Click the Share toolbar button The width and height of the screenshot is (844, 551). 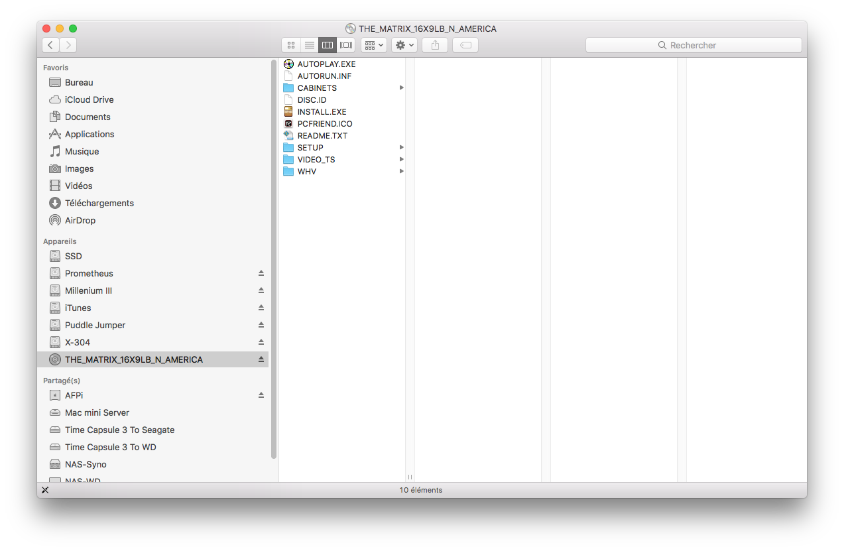pyautogui.click(x=435, y=45)
